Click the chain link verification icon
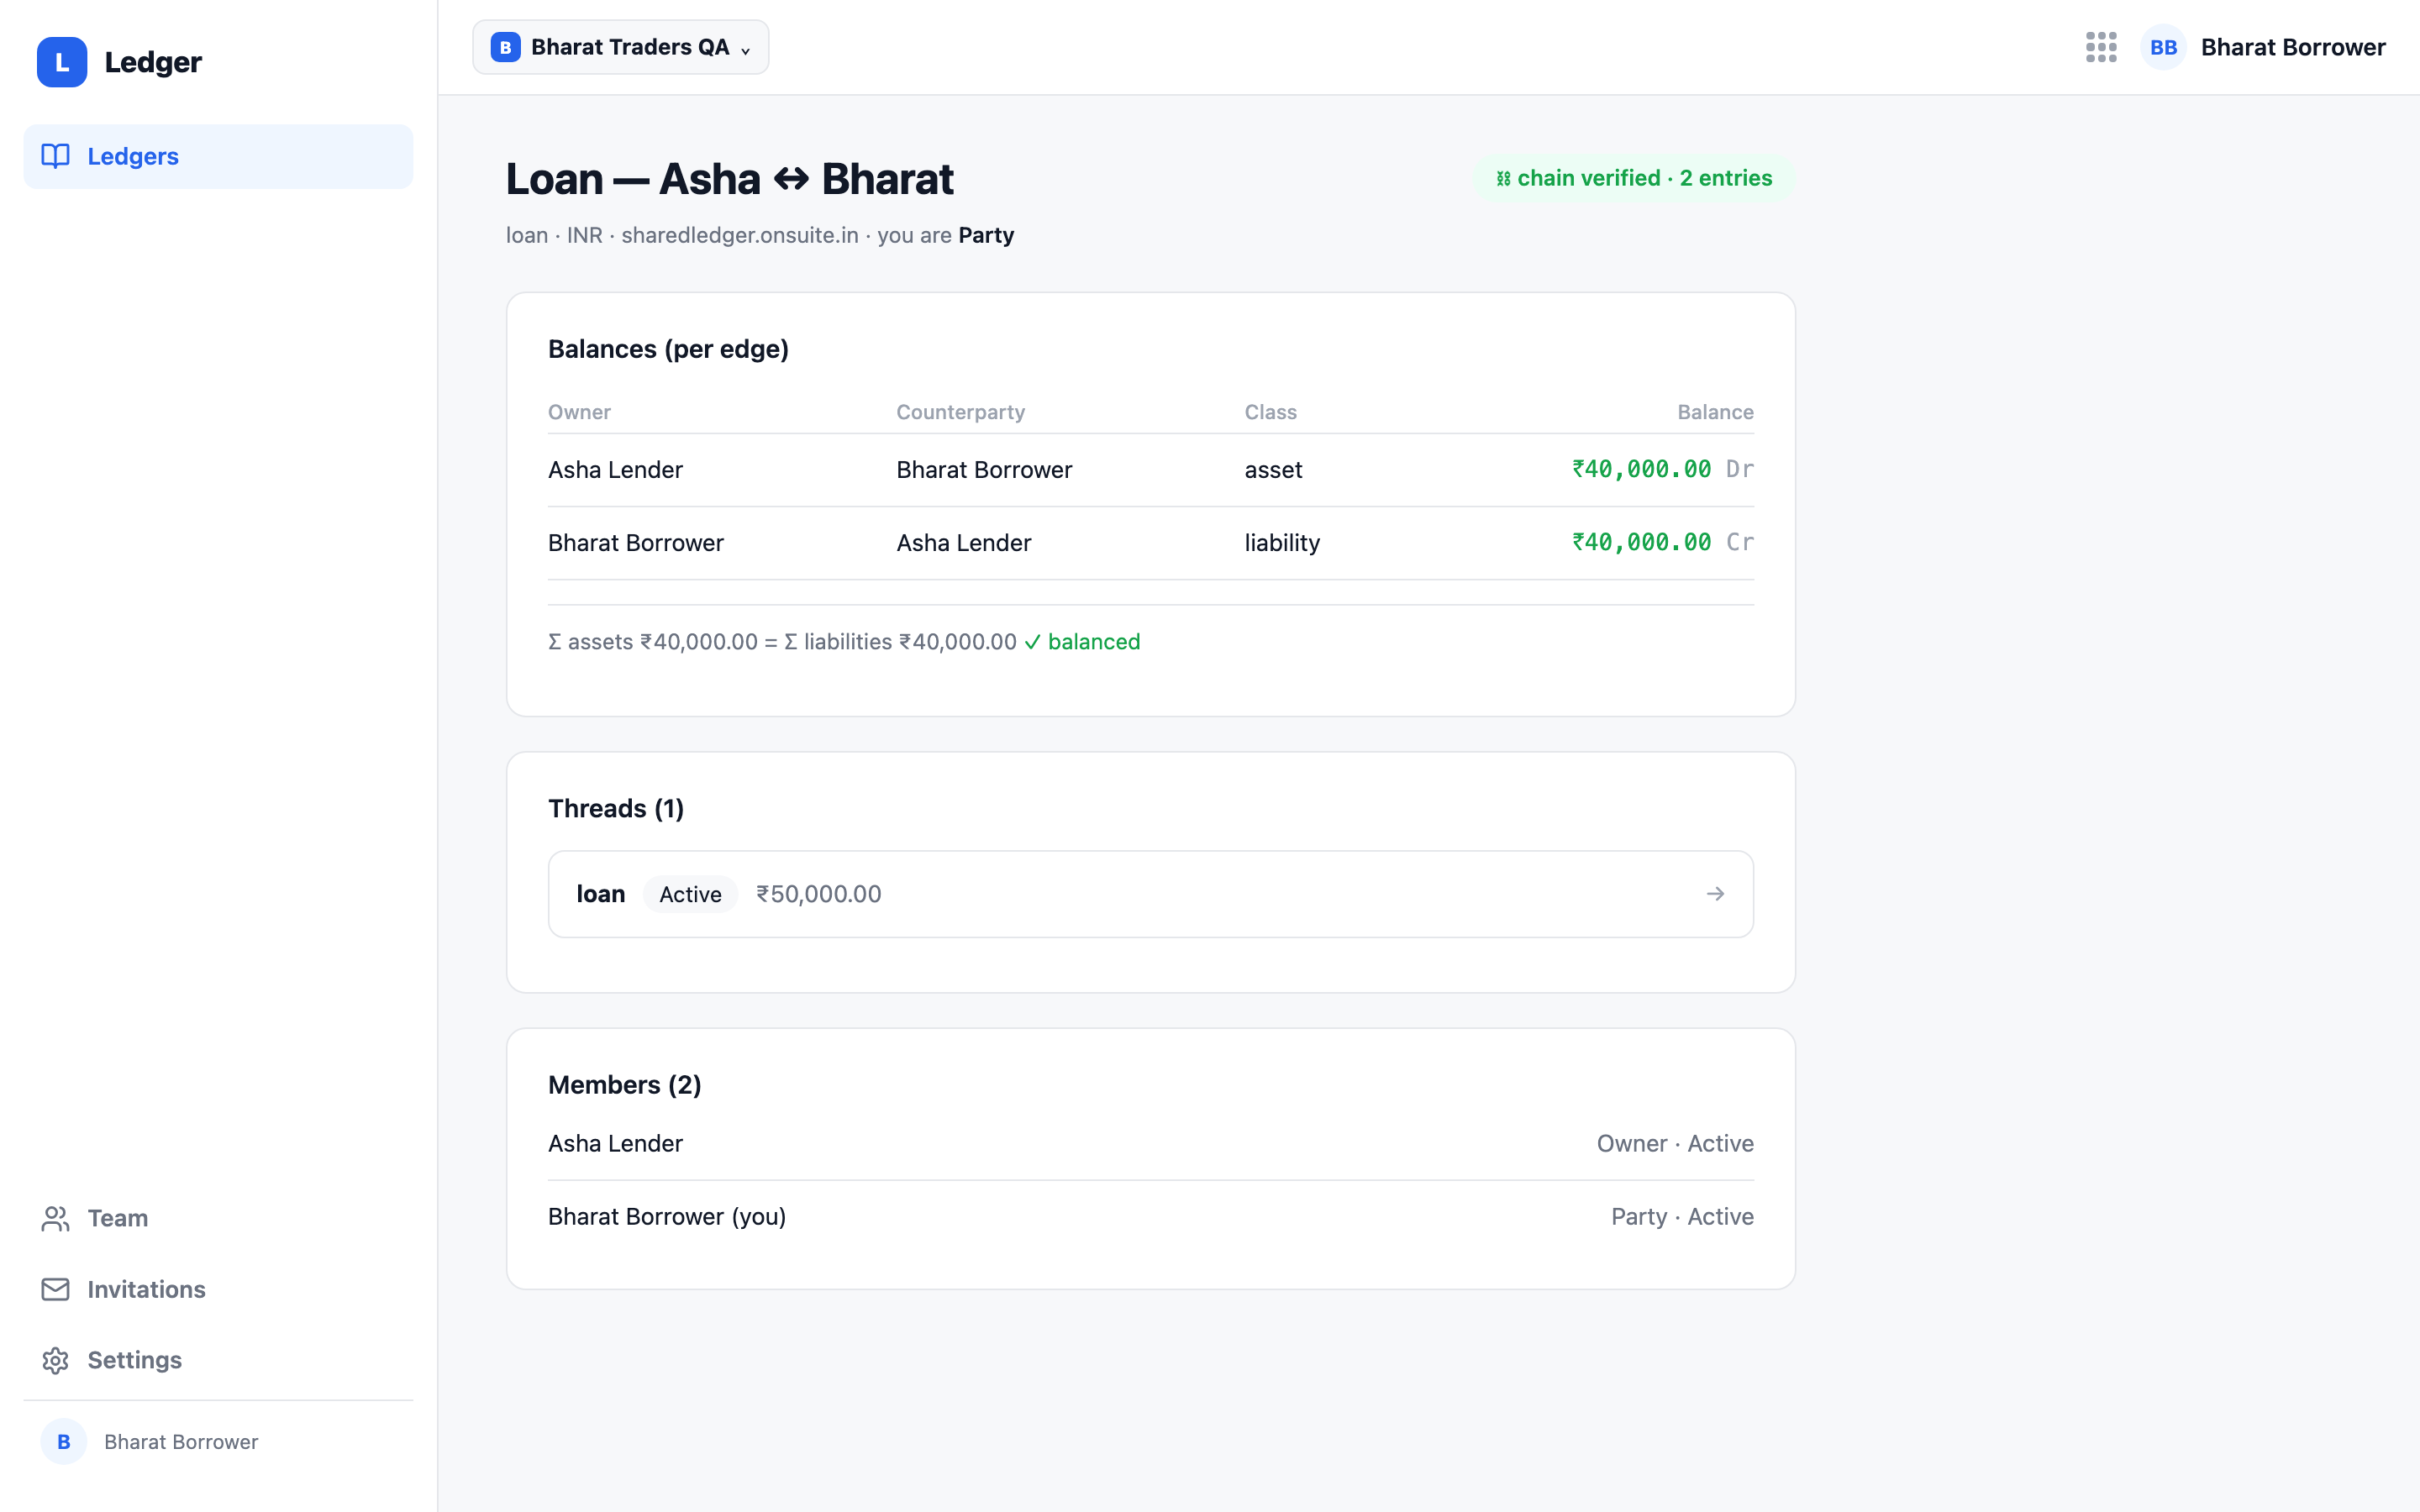This screenshot has height=1512, width=2420. click(x=1503, y=179)
